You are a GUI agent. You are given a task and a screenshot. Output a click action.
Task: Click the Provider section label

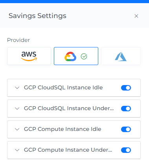pos(18,40)
